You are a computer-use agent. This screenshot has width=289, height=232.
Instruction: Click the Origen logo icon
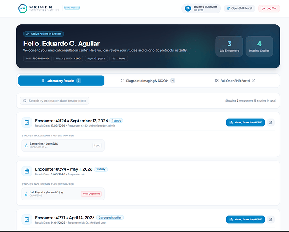tap(23, 8)
